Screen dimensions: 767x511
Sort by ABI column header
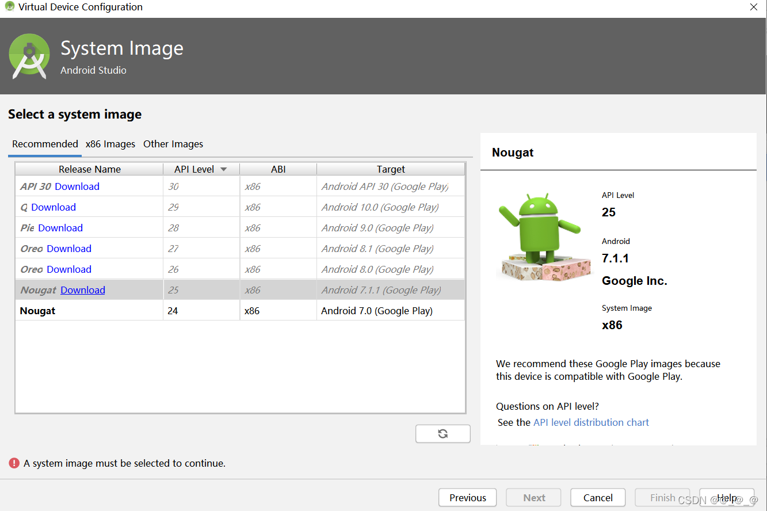point(278,169)
